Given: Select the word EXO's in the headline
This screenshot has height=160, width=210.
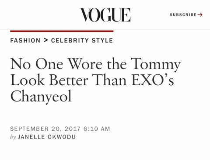Looking at the screenshot, I should click(153, 80).
